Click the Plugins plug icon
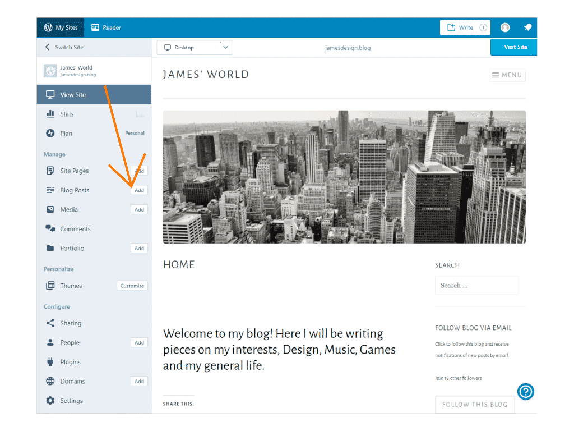 (x=50, y=362)
